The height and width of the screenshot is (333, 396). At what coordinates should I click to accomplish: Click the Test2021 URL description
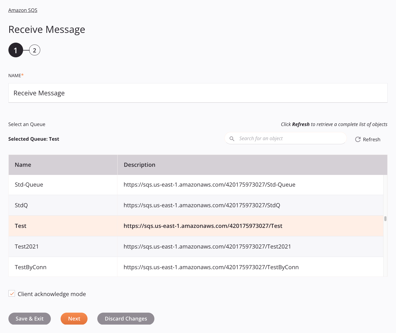click(x=207, y=247)
